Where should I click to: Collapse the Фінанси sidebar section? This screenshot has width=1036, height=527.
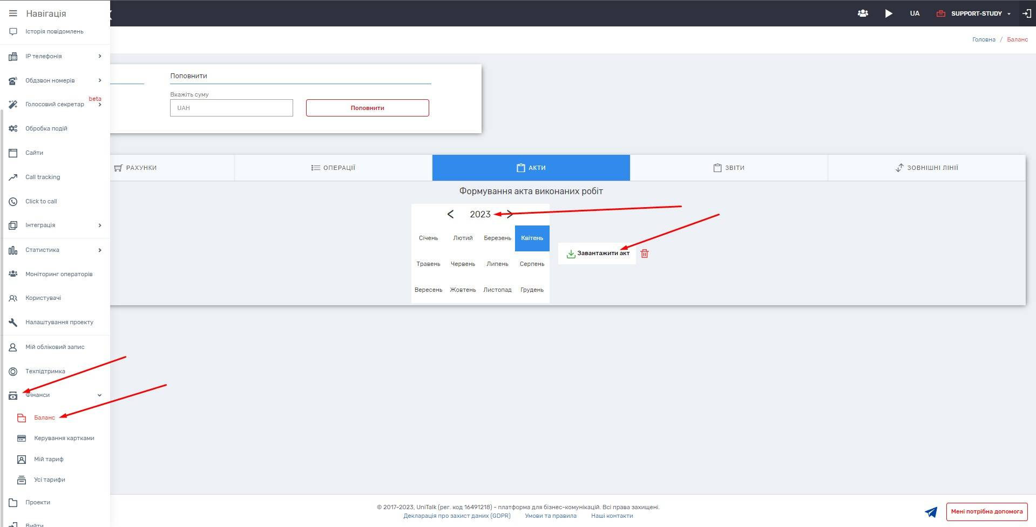pos(99,395)
